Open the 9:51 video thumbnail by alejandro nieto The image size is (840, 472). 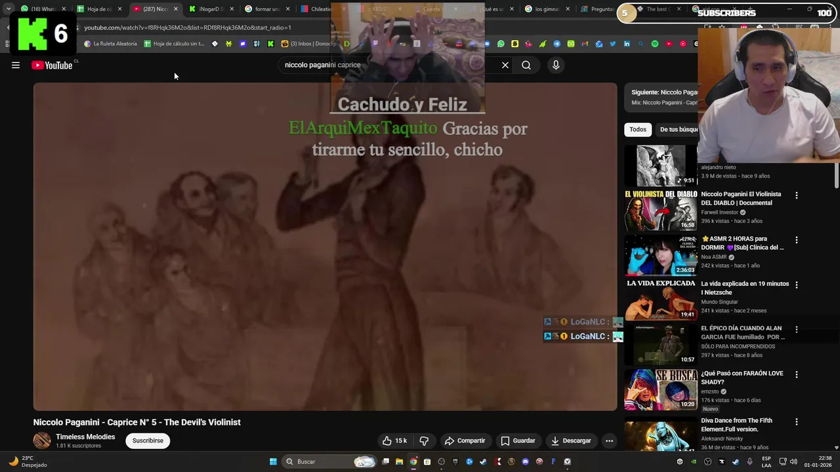(x=660, y=165)
